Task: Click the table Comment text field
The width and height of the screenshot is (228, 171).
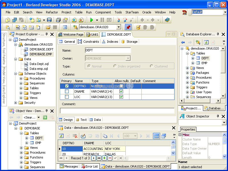Action: pos(117,111)
